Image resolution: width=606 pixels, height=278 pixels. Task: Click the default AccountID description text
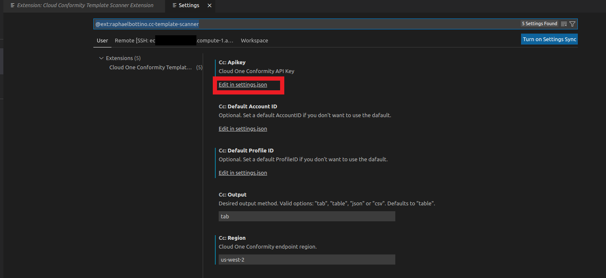(x=305, y=115)
